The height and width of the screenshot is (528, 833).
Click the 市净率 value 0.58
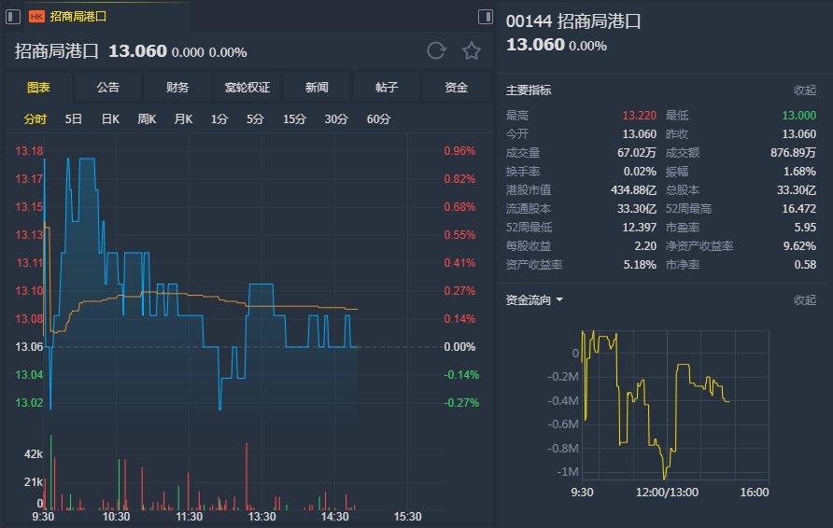point(805,264)
